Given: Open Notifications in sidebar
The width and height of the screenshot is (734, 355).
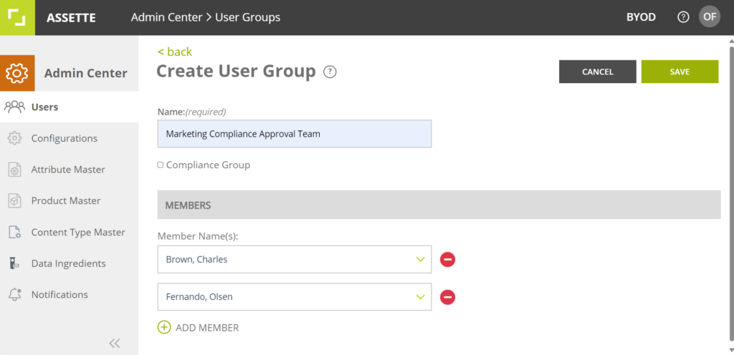Looking at the screenshot, I should click(70, 295).
